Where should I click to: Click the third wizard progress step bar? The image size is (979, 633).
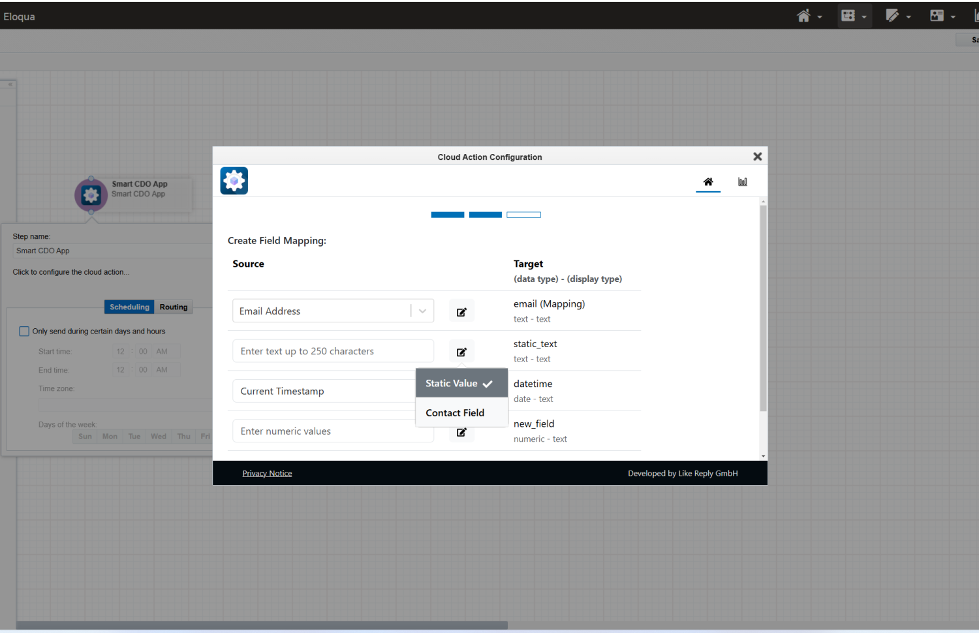[x=523, y=215]
